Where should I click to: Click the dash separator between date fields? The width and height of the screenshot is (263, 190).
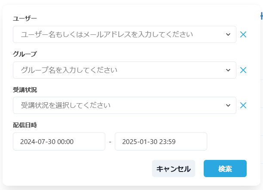(x=110, y=142)
